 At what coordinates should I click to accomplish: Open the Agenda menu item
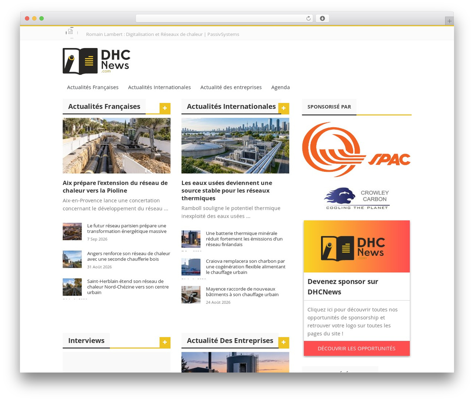click(280, 87)
